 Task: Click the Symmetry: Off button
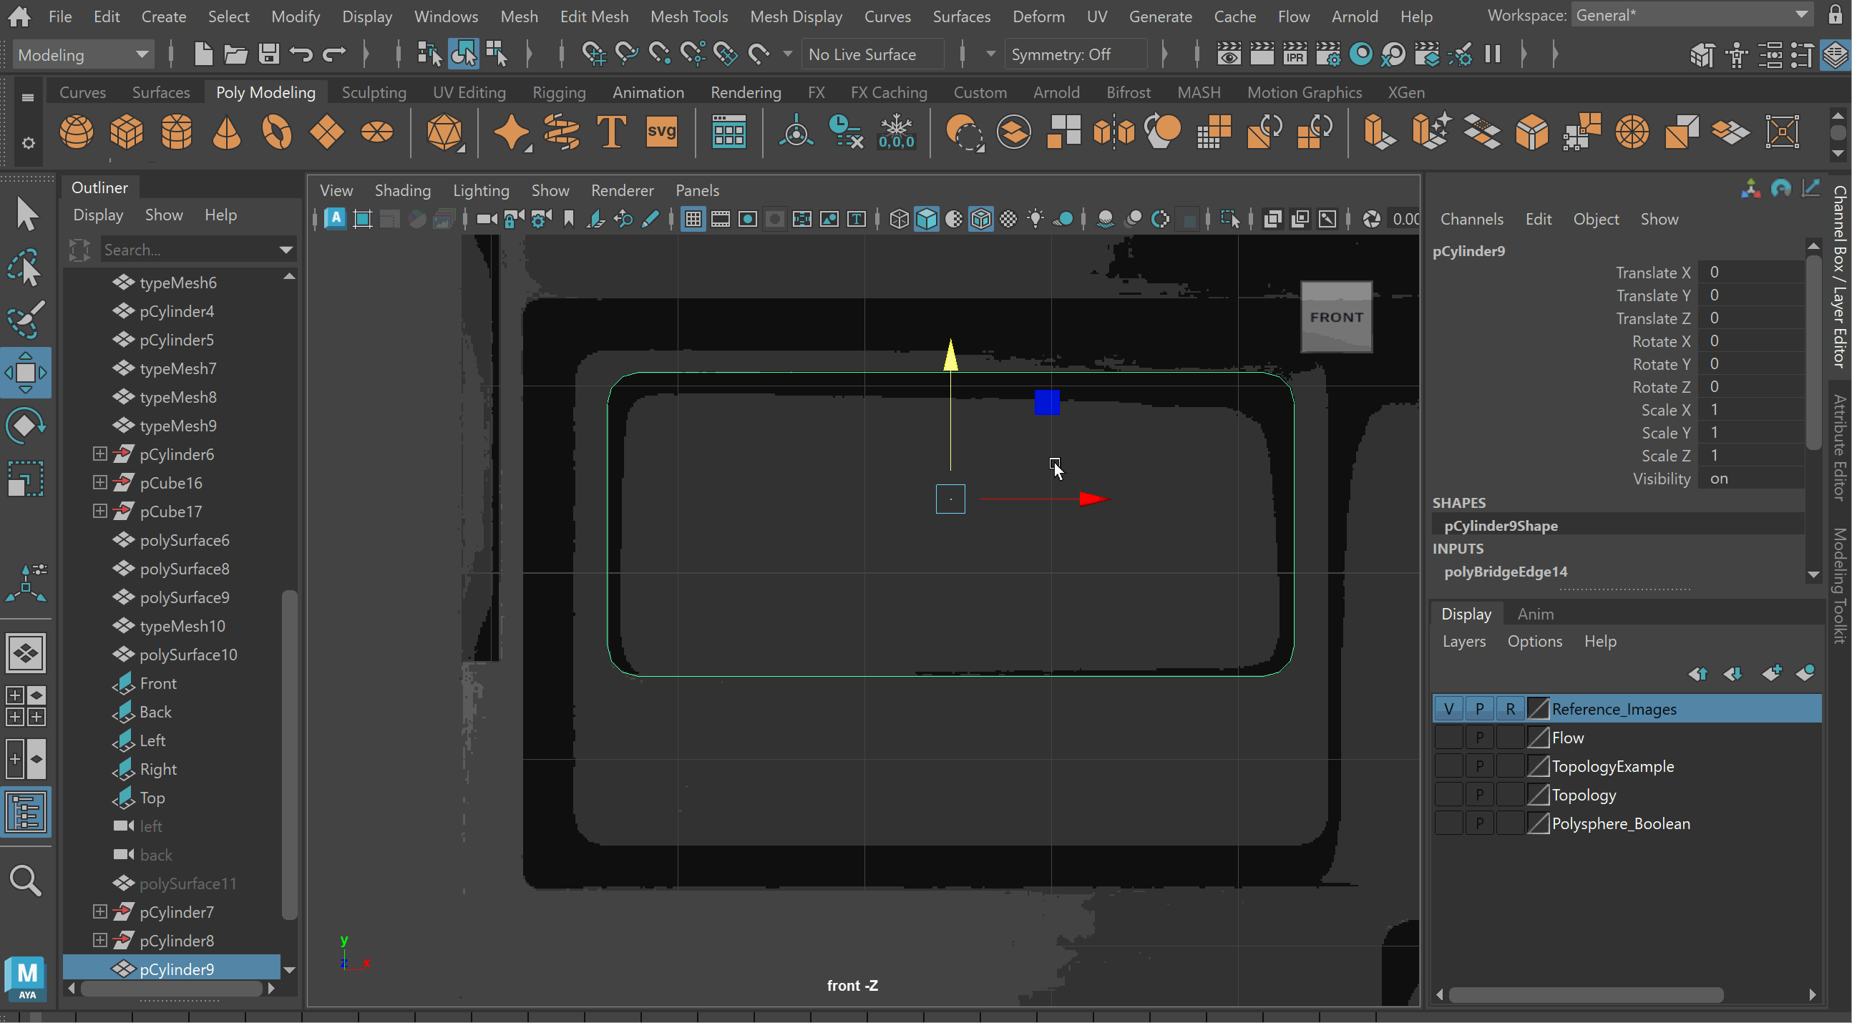click(1061, 54)
